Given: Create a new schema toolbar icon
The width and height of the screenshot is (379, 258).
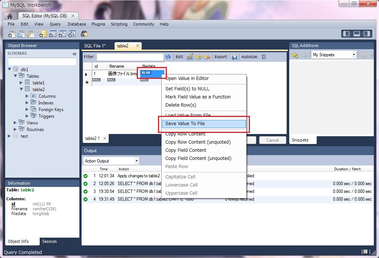Looking at the screenshot, I should [x=43, y=34].
